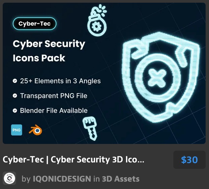Viewport: 209px width, 189px height.
Task: Click the blue PNG file format badge
Action: (16, 130)
